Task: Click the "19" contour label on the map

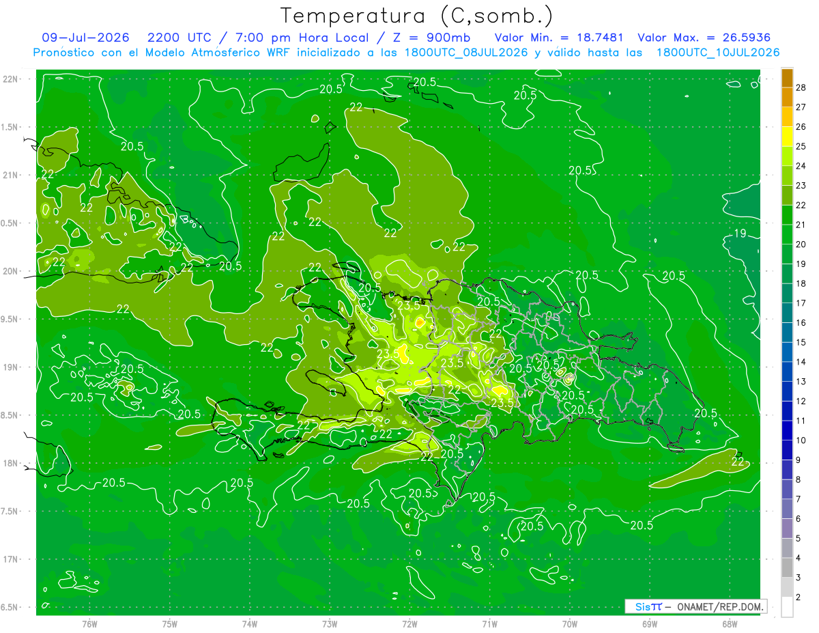Action: point(739,234)
